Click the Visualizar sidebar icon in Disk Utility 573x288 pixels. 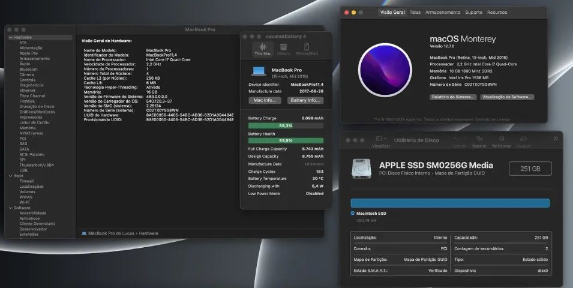coord(379,139)
